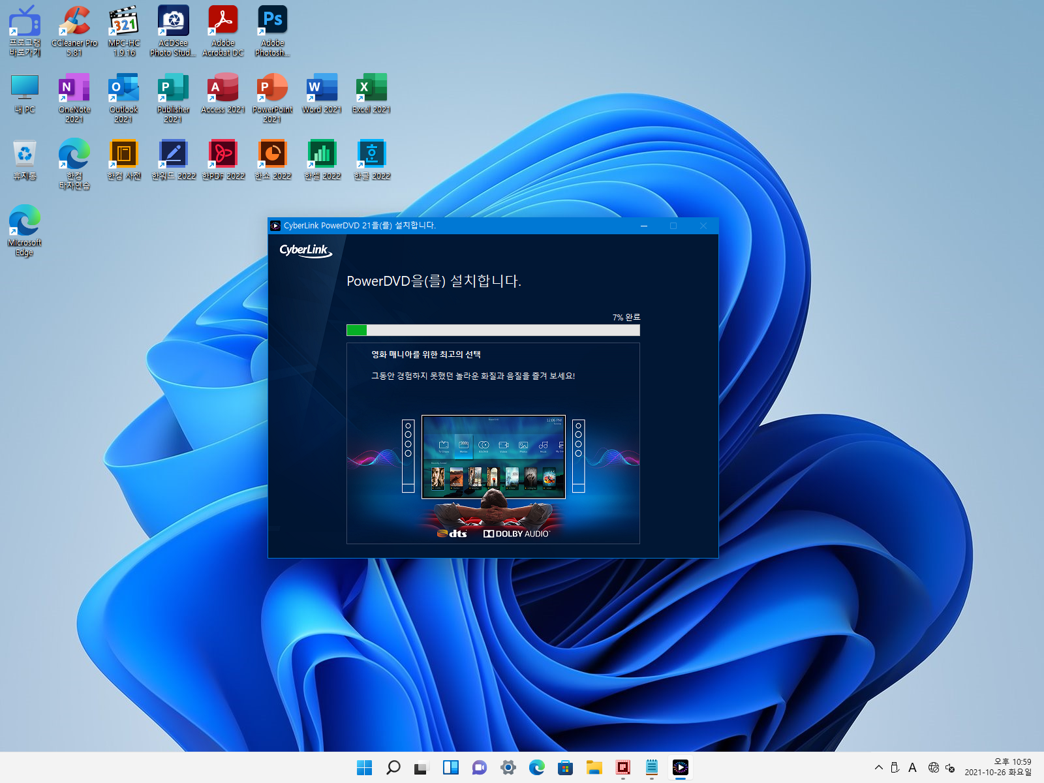The image size is (1044, 783).
Task: Select the 한워드 2022 desktop shortcut
Action: pos(174,161)
